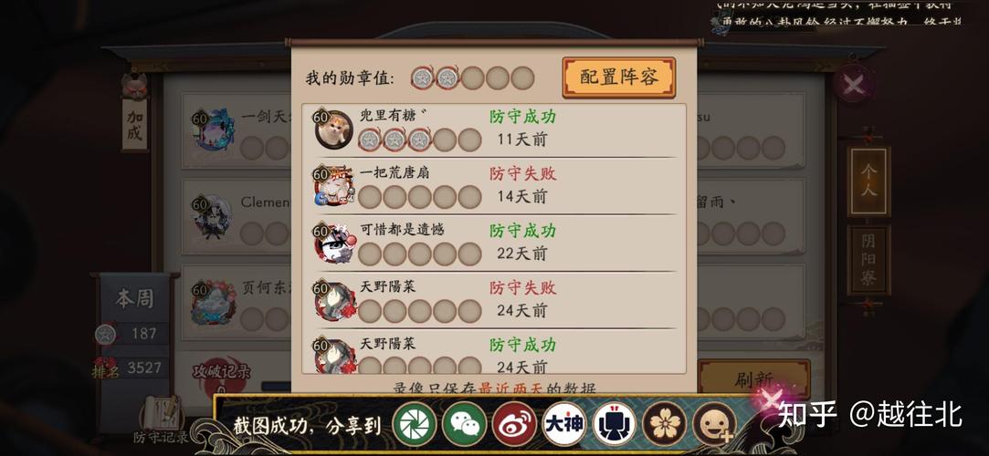This screenshot has height=456, width=989.
Task: Click the 刷新 refresh button
Action: 753,378
